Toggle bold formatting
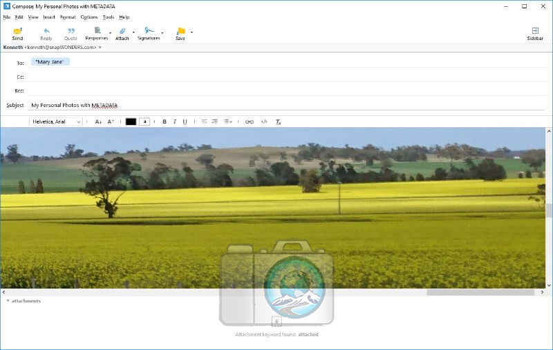 click(x=165, y=121)
